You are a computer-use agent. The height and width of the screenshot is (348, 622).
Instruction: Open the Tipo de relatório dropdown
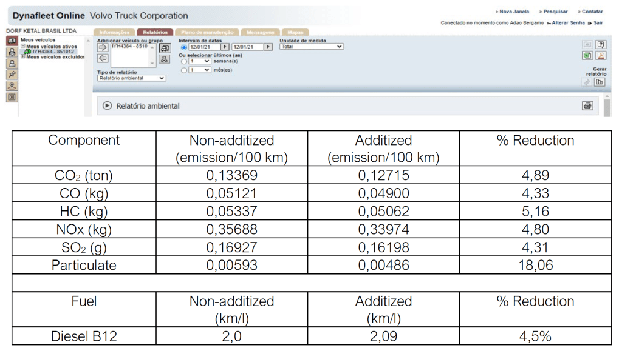[131, 78]
